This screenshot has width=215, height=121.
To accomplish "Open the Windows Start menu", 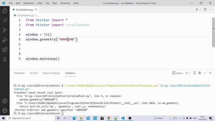I will pos(3,118).
